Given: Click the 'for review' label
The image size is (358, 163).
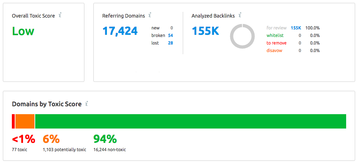Looking at the screenshot, I should 276,28.
